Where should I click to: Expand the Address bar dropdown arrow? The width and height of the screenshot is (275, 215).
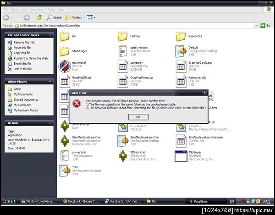point(256,26)
